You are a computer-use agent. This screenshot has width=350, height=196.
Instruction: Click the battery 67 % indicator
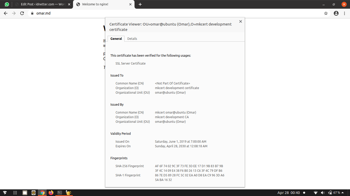tap(334, 193)
